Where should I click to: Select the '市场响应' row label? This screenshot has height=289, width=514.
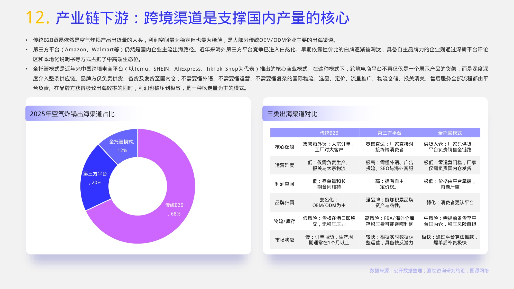pyautogui.click(x=284, y=240)
